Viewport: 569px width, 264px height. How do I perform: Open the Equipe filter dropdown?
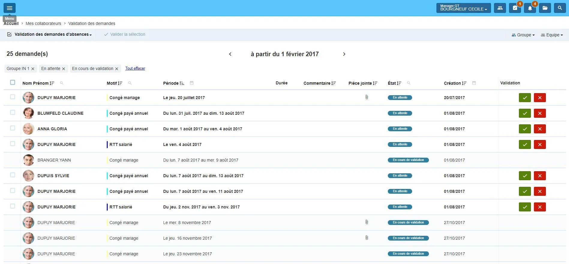552,35
